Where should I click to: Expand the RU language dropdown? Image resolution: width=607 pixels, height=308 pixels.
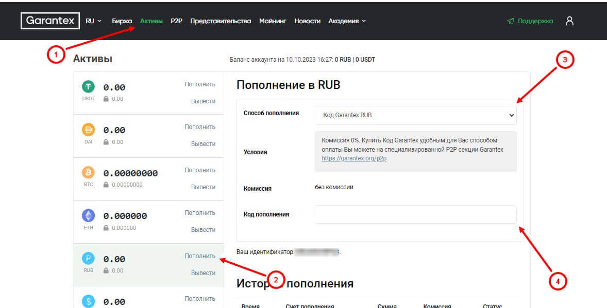pyautogui.click(x=93, y=21)
